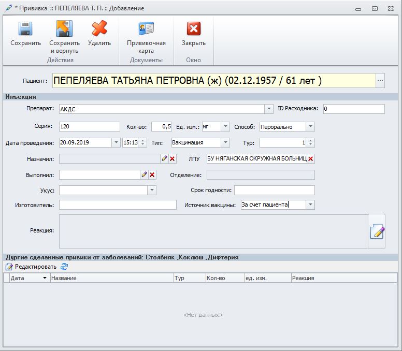
Task: Click the Закрыть window toolbar icon
Action: [193, 29]
